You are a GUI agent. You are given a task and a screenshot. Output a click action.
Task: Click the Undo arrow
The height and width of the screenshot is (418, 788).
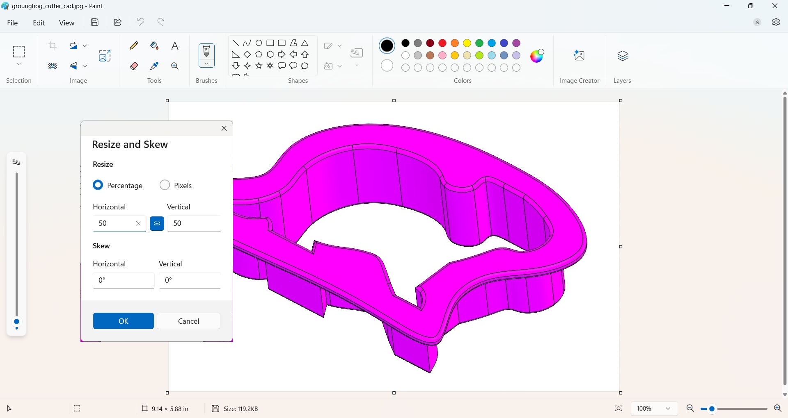(141, 22)
